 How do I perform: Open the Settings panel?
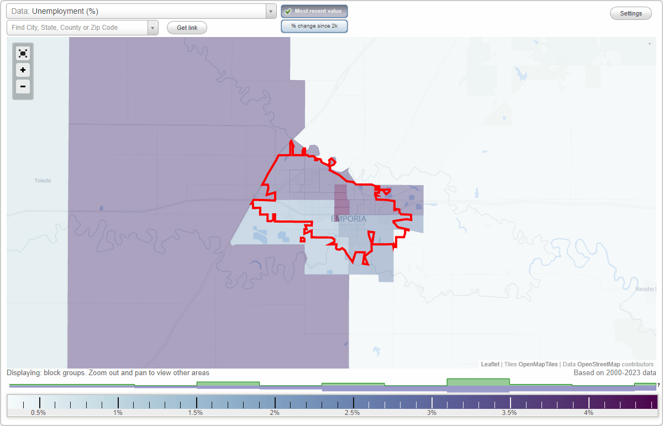click(x=630, y=13)
